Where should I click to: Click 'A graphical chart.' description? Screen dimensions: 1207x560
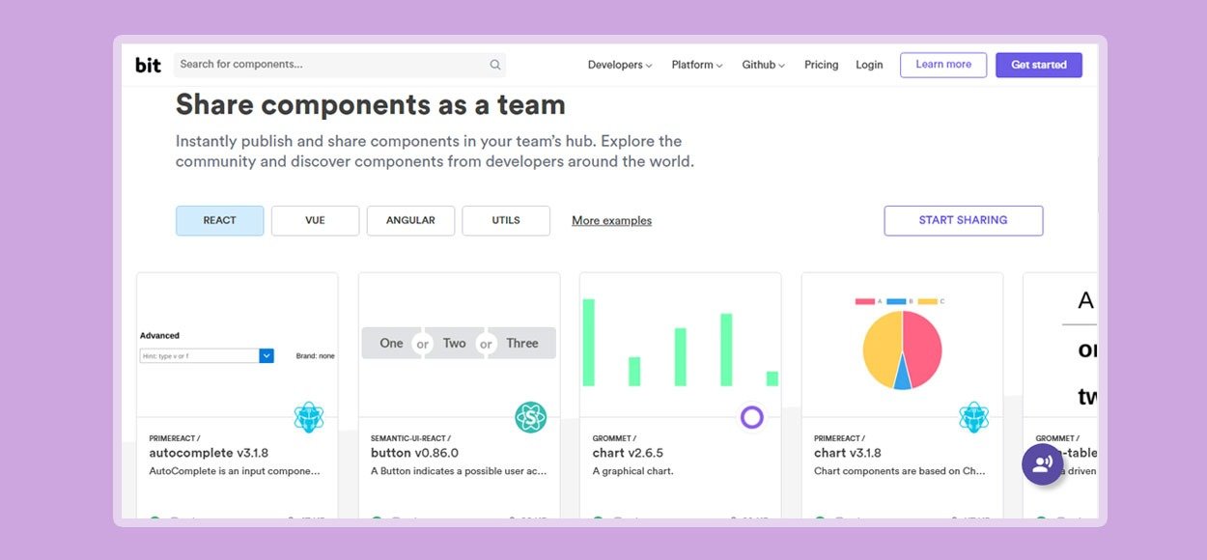coord(632,471)
